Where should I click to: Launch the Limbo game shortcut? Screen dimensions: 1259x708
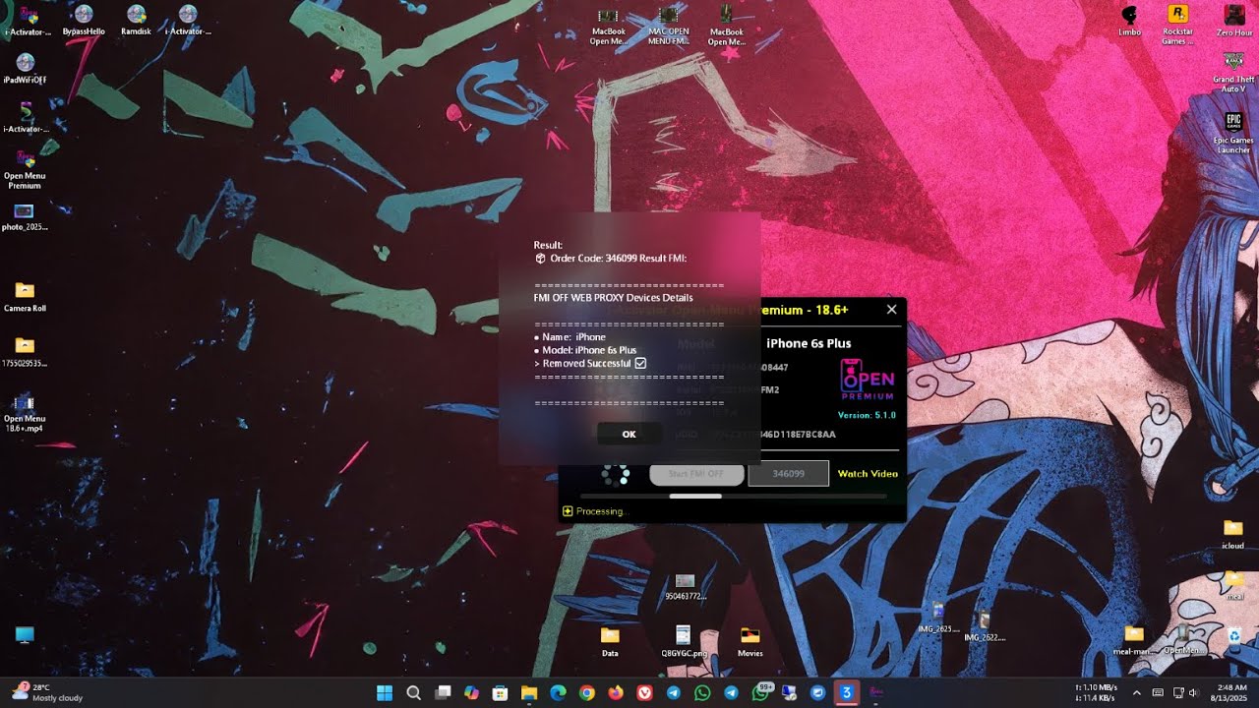1129,20
